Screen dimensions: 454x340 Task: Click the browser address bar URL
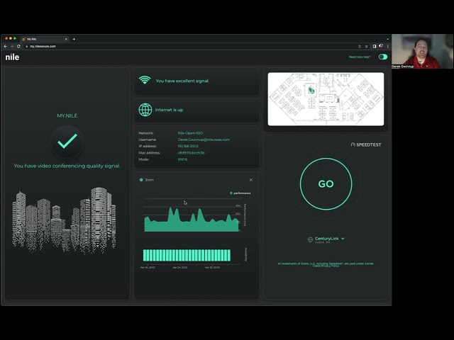click(43, 46)
